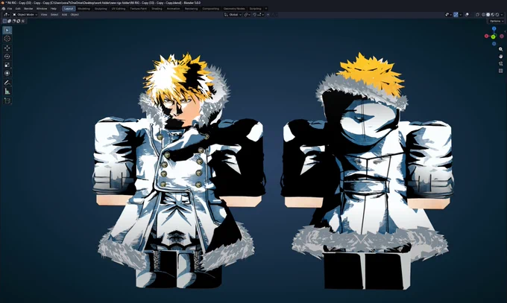The height and width of the screenshot is (303, 507).
Task: Open the viewport Add menu
Action: 64,15
